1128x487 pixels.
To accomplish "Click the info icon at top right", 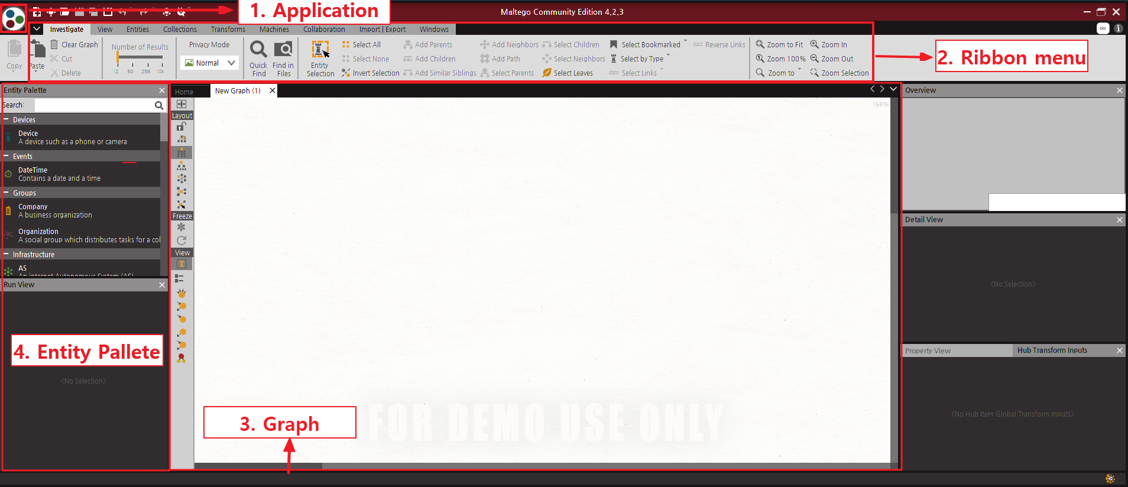I will 1118,28.
